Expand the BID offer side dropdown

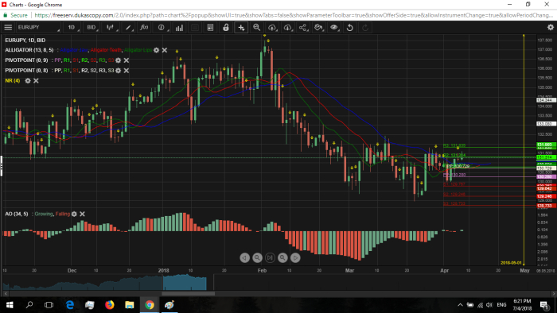click(x=92, y=27)
